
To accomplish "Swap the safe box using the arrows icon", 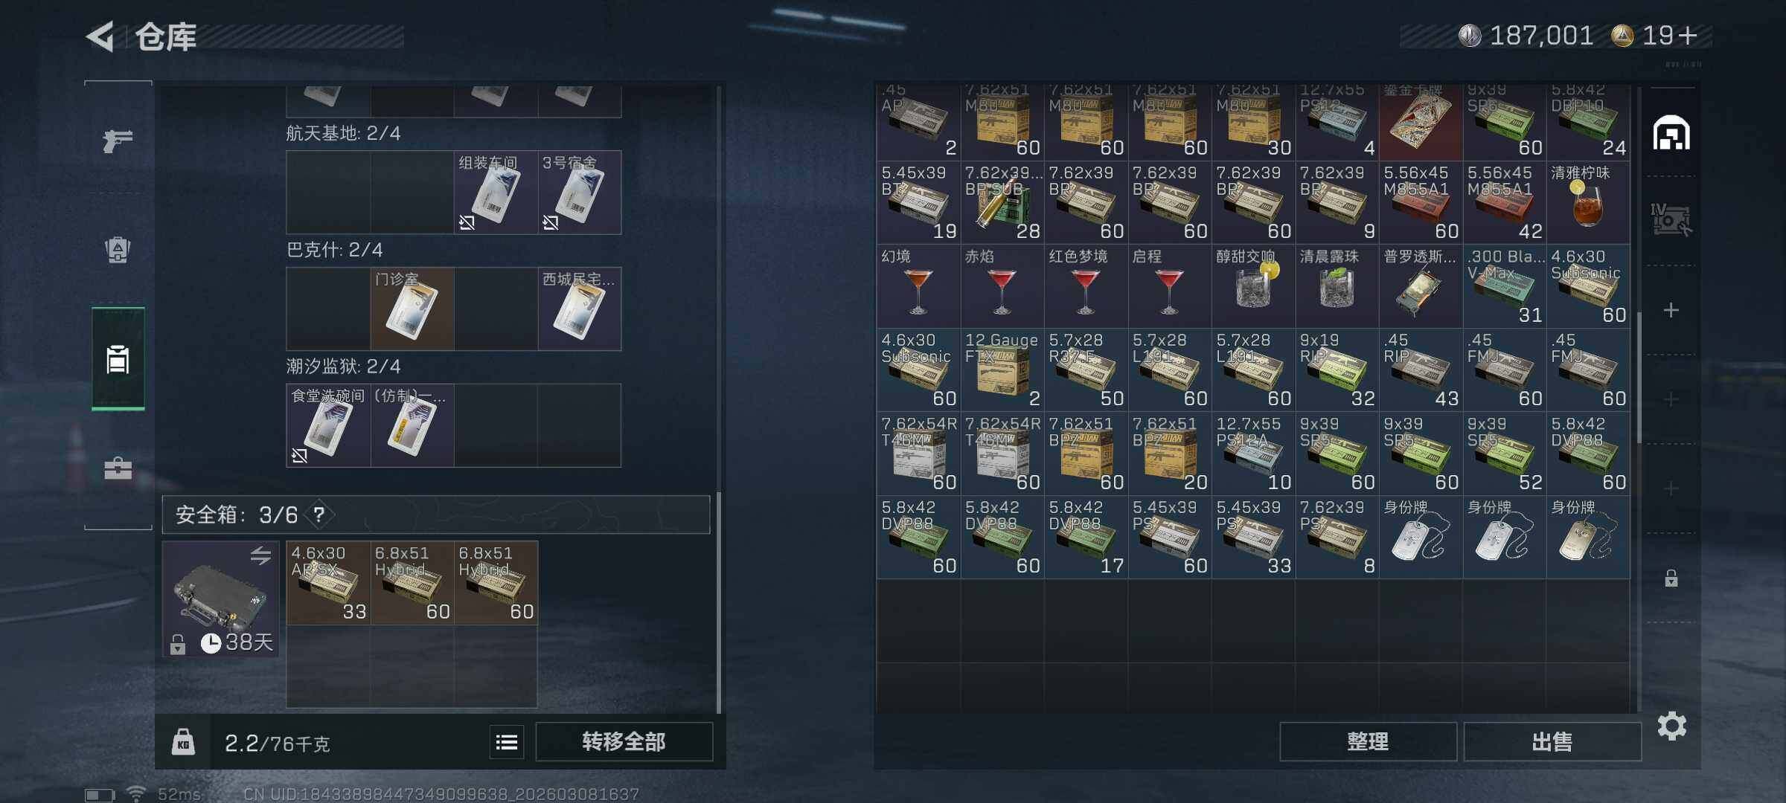I will (x=260, y=555).
